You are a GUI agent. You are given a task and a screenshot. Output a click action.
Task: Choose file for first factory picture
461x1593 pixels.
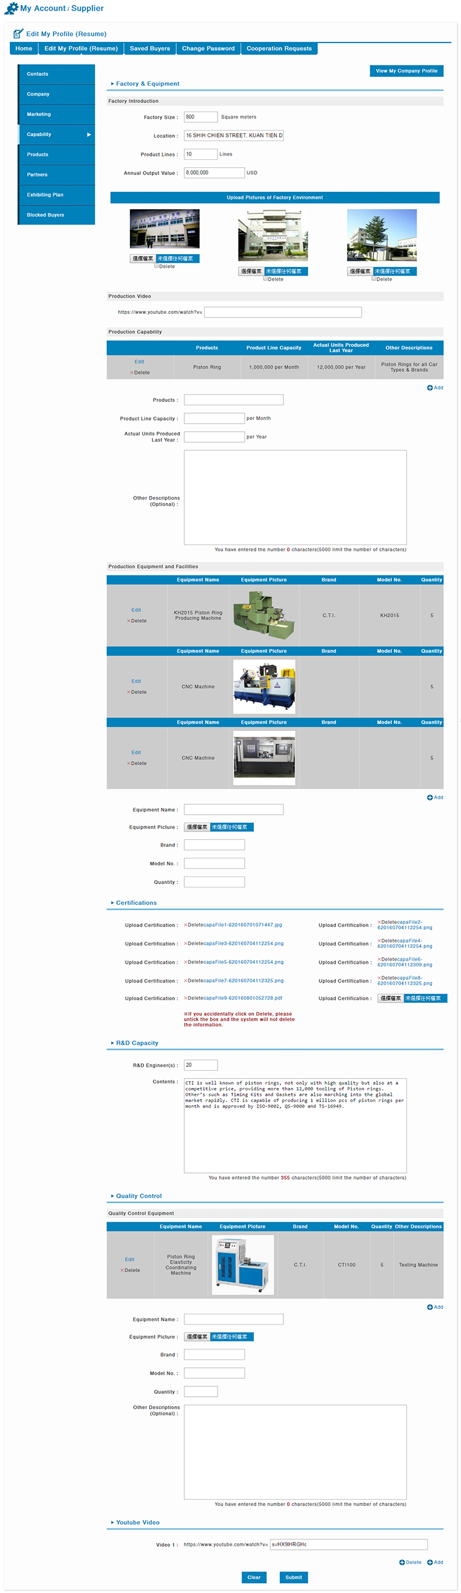tap(142, 258)
